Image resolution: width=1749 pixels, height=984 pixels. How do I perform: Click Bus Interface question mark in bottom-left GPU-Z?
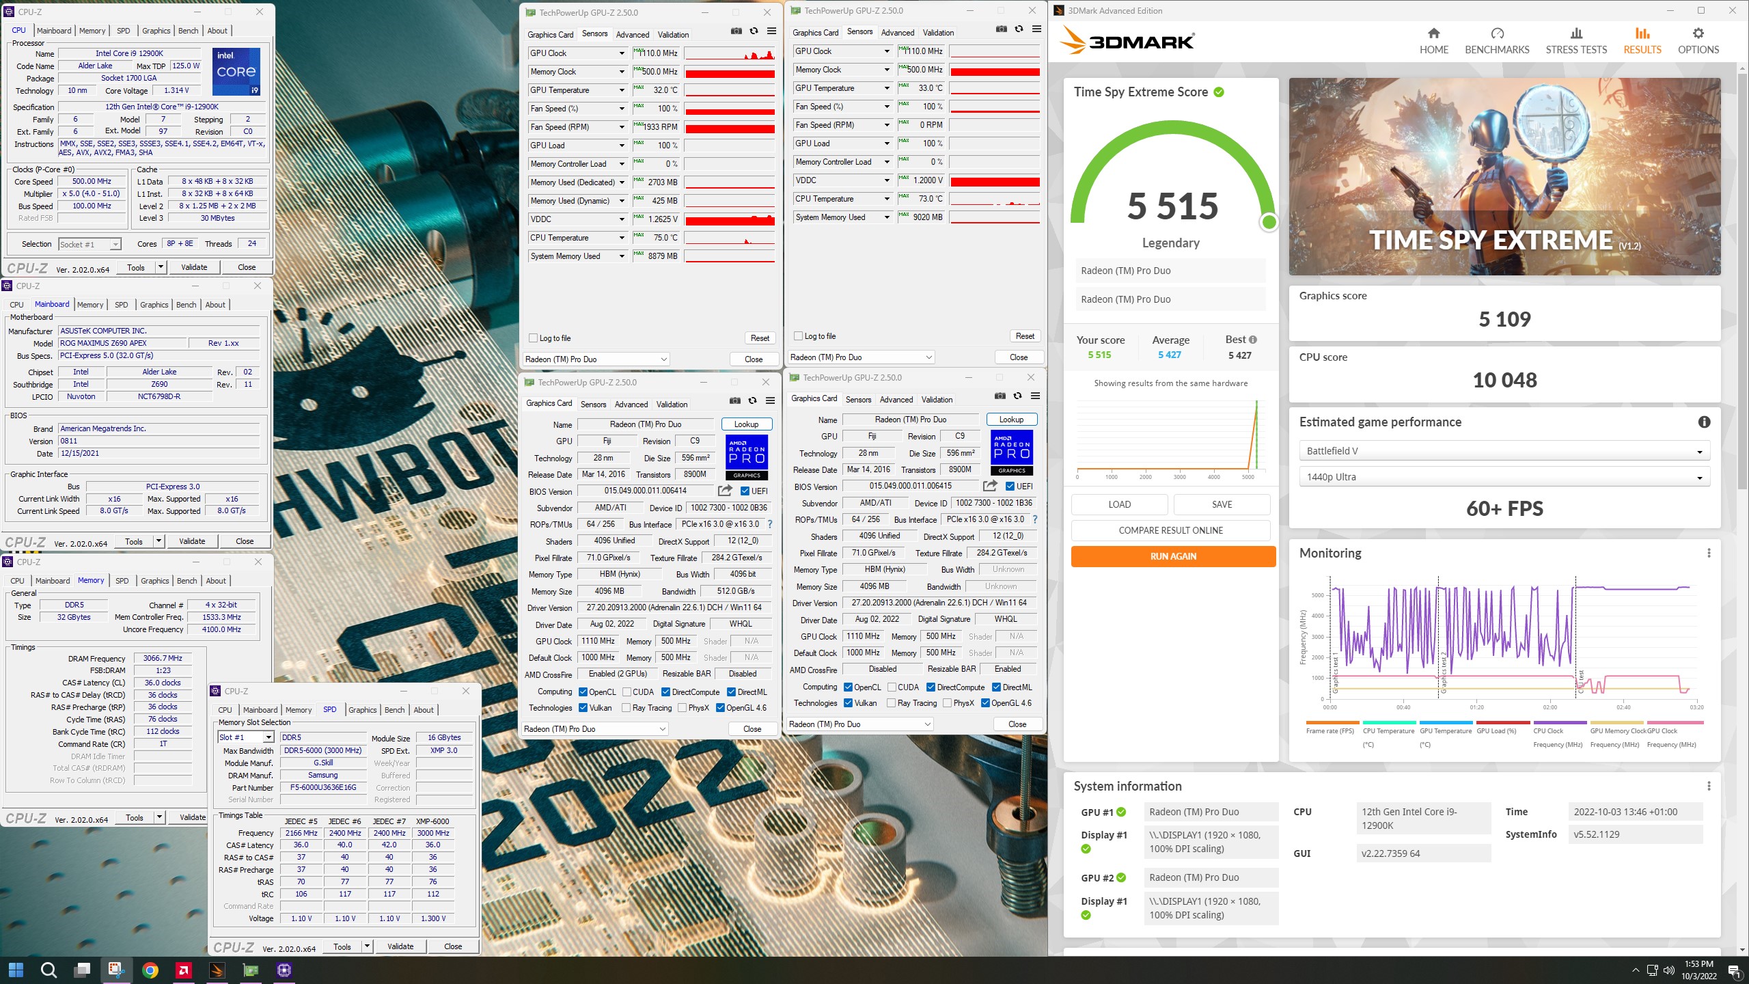click(x=770, y=524)
